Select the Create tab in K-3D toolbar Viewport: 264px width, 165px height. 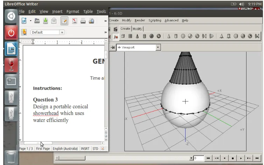[x=125, y=29]
